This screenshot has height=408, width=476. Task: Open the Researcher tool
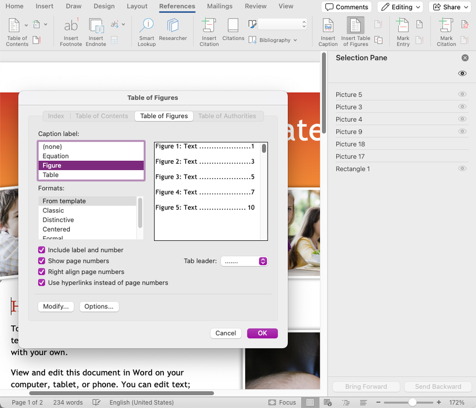[173, 26]
